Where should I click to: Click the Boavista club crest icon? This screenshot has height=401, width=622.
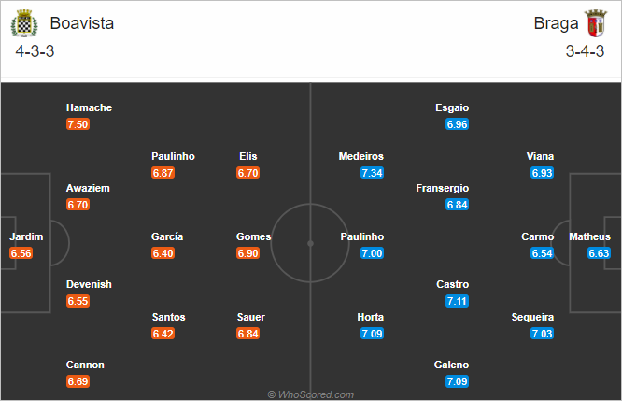22,23
